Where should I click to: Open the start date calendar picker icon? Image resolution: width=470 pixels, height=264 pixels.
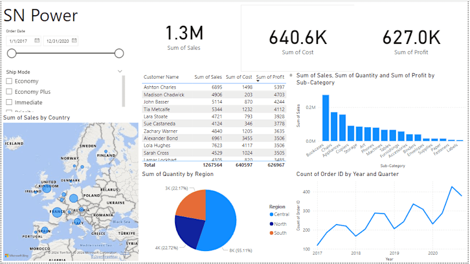pyautogui.click(x=37, y=40)
